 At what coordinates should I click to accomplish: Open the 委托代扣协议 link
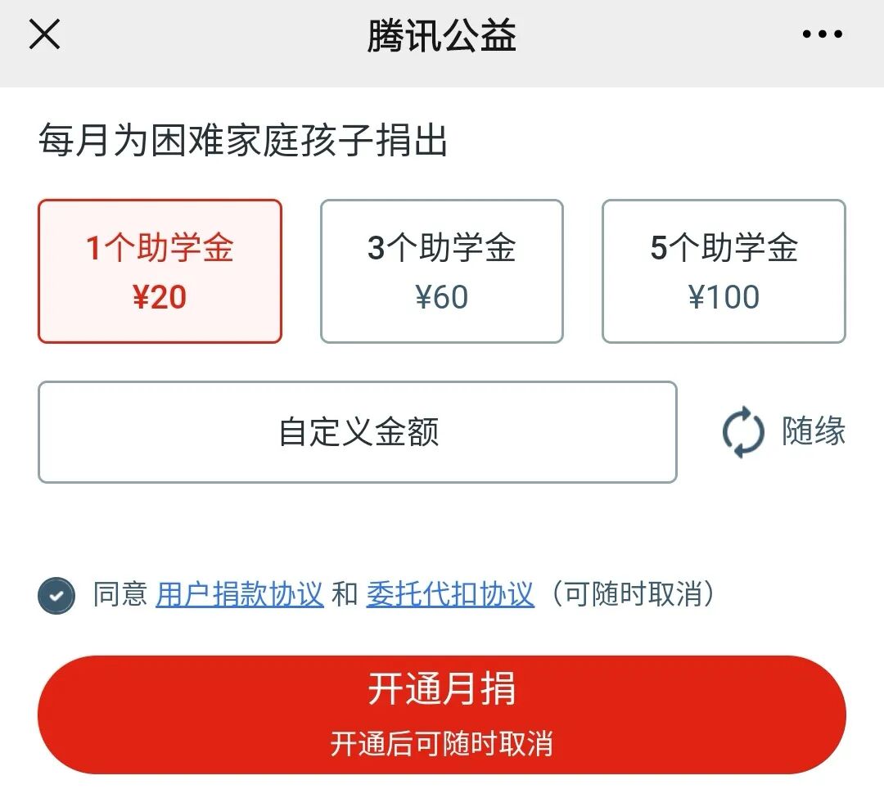450,594
